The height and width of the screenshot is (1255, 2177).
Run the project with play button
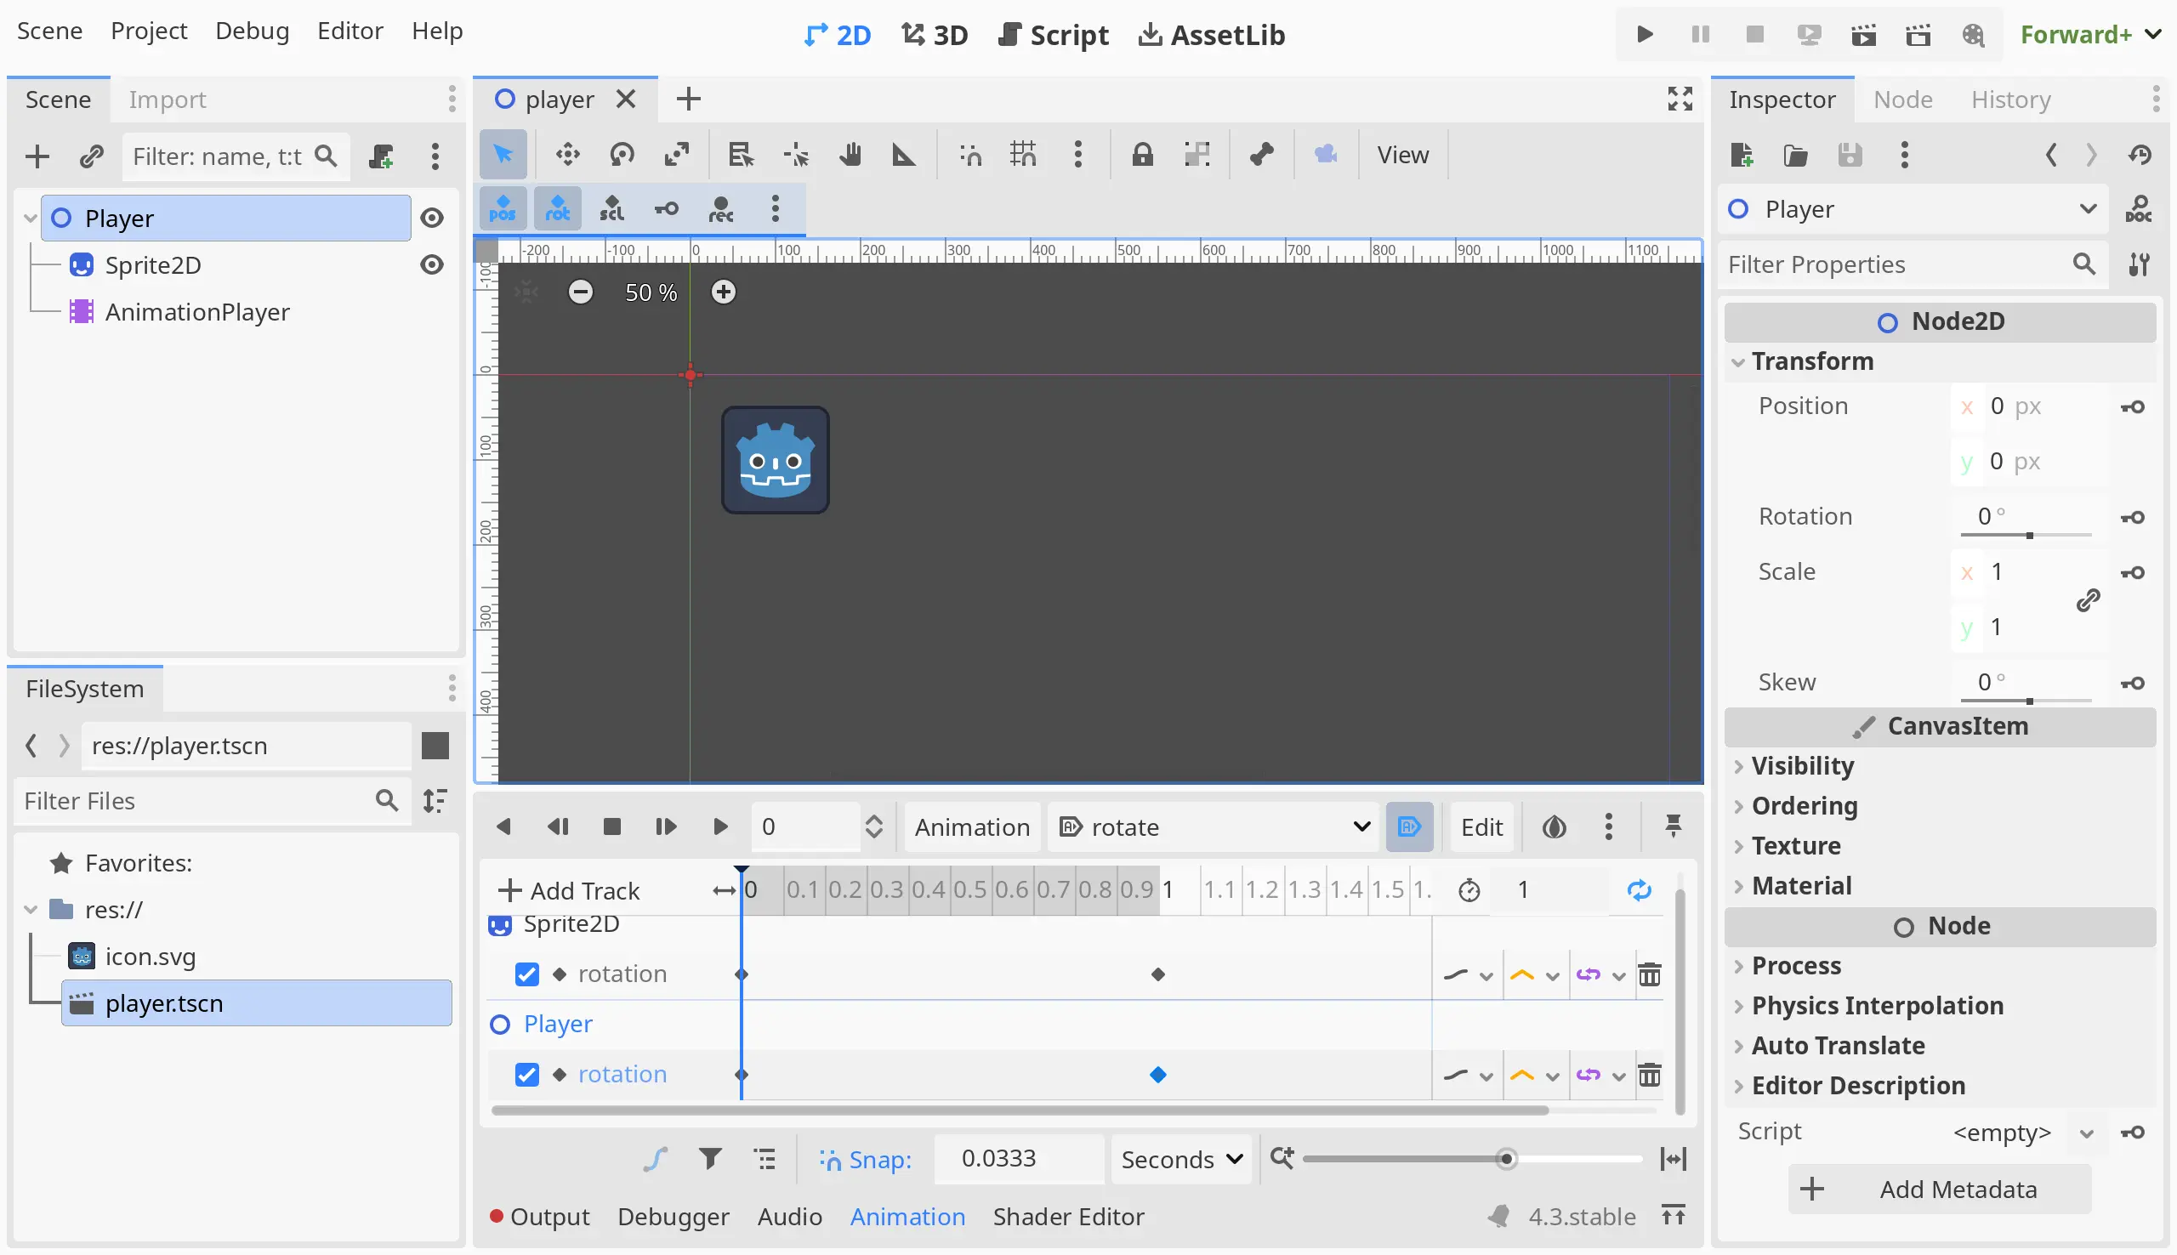coord(1645,35)
